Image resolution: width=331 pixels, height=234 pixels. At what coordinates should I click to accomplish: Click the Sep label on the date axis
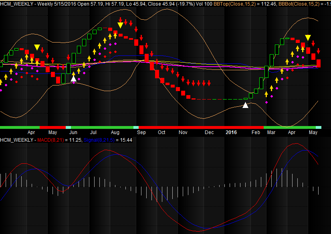pos(141,132)
